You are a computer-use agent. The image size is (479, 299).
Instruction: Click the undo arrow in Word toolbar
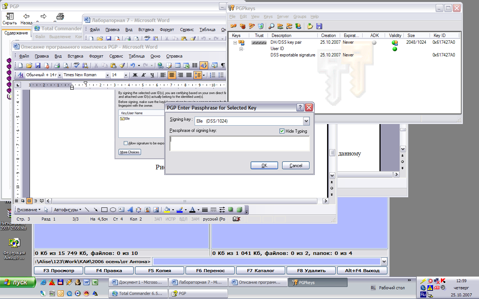pos(132,65)
